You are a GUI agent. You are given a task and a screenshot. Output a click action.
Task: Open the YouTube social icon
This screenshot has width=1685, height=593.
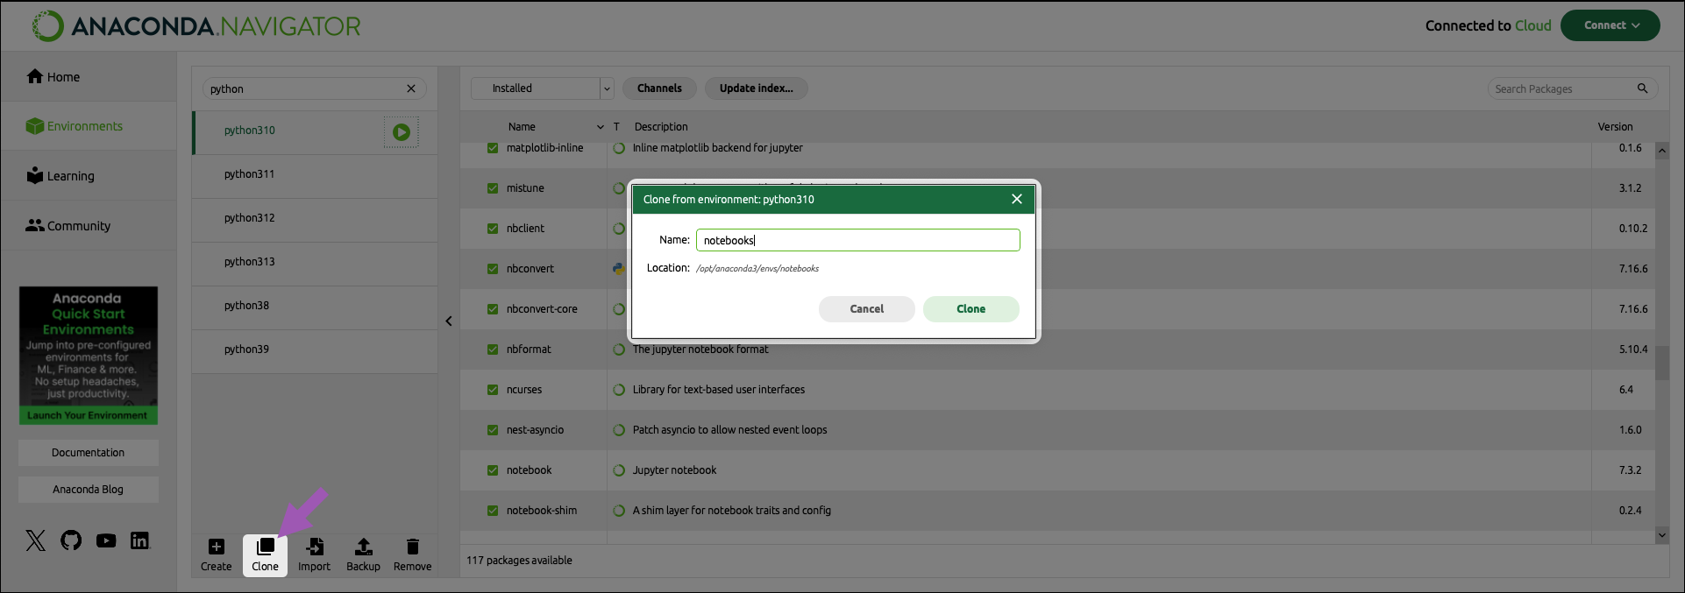[106, 540]
